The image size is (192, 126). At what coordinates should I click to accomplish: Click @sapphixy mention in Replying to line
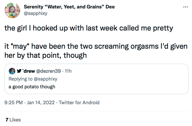click(x=46, y=79)
